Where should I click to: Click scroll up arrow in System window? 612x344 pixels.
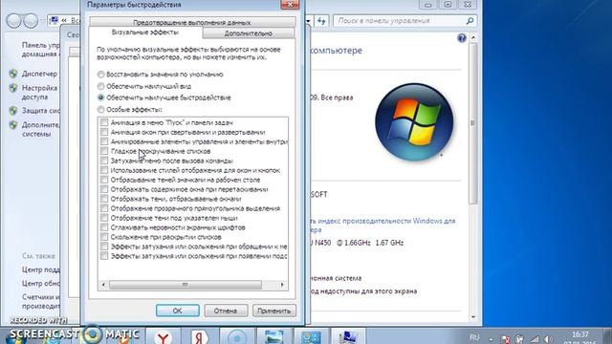click(473, 37)
